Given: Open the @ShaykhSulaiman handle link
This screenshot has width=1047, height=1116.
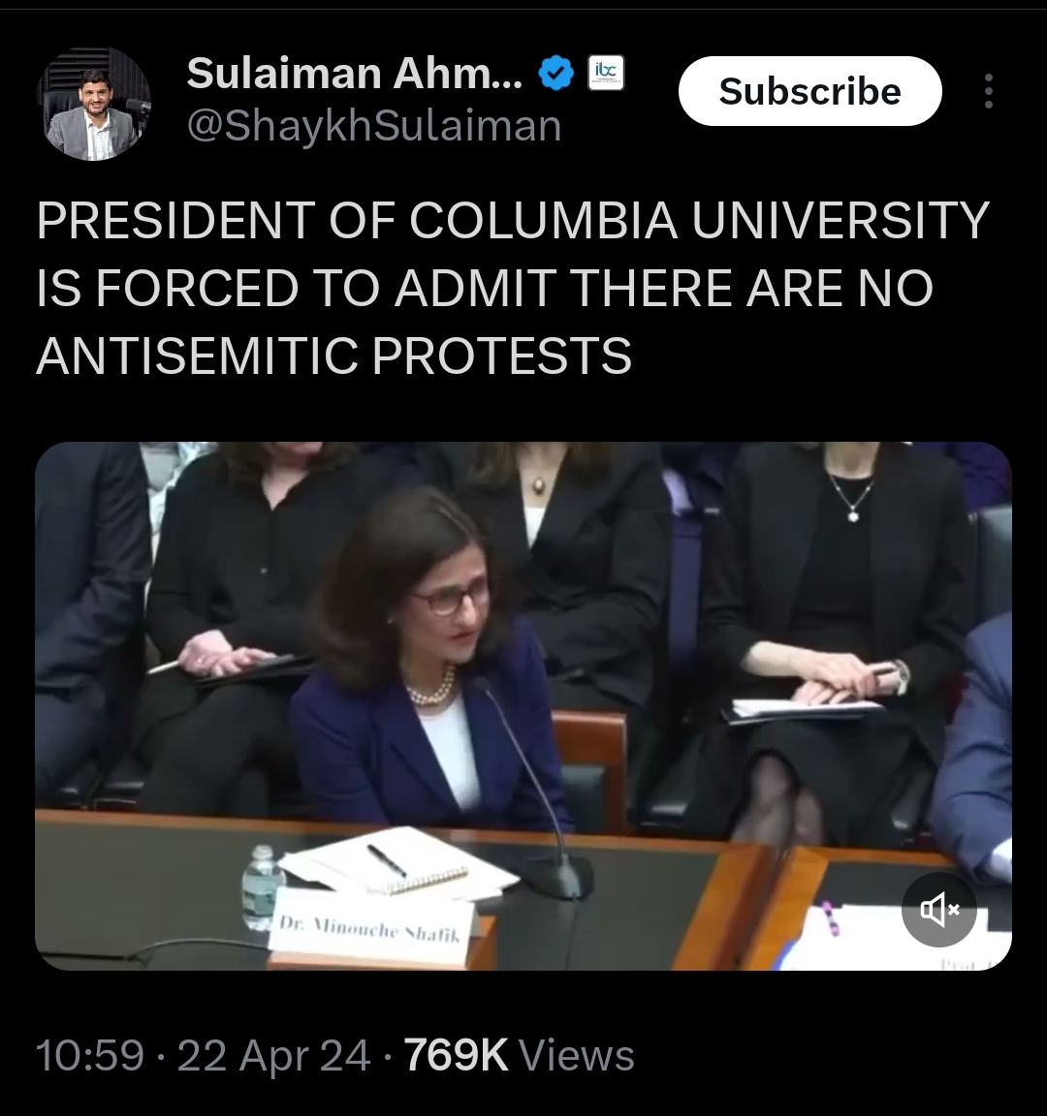Looking at the screenshot, I should tap(374, 126).
